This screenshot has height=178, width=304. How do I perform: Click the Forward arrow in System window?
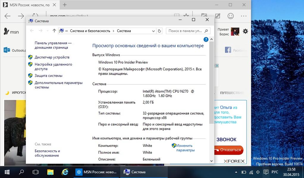tap(40, 31)
